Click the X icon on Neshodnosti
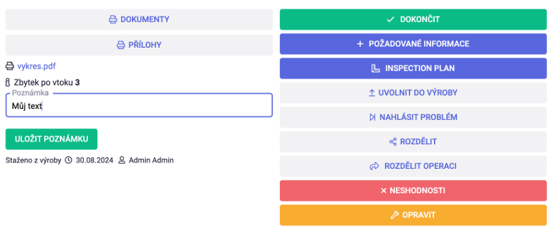 [383, 191]
